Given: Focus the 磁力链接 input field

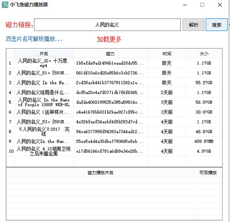Looking at the screenshot, I should (107, 25).
